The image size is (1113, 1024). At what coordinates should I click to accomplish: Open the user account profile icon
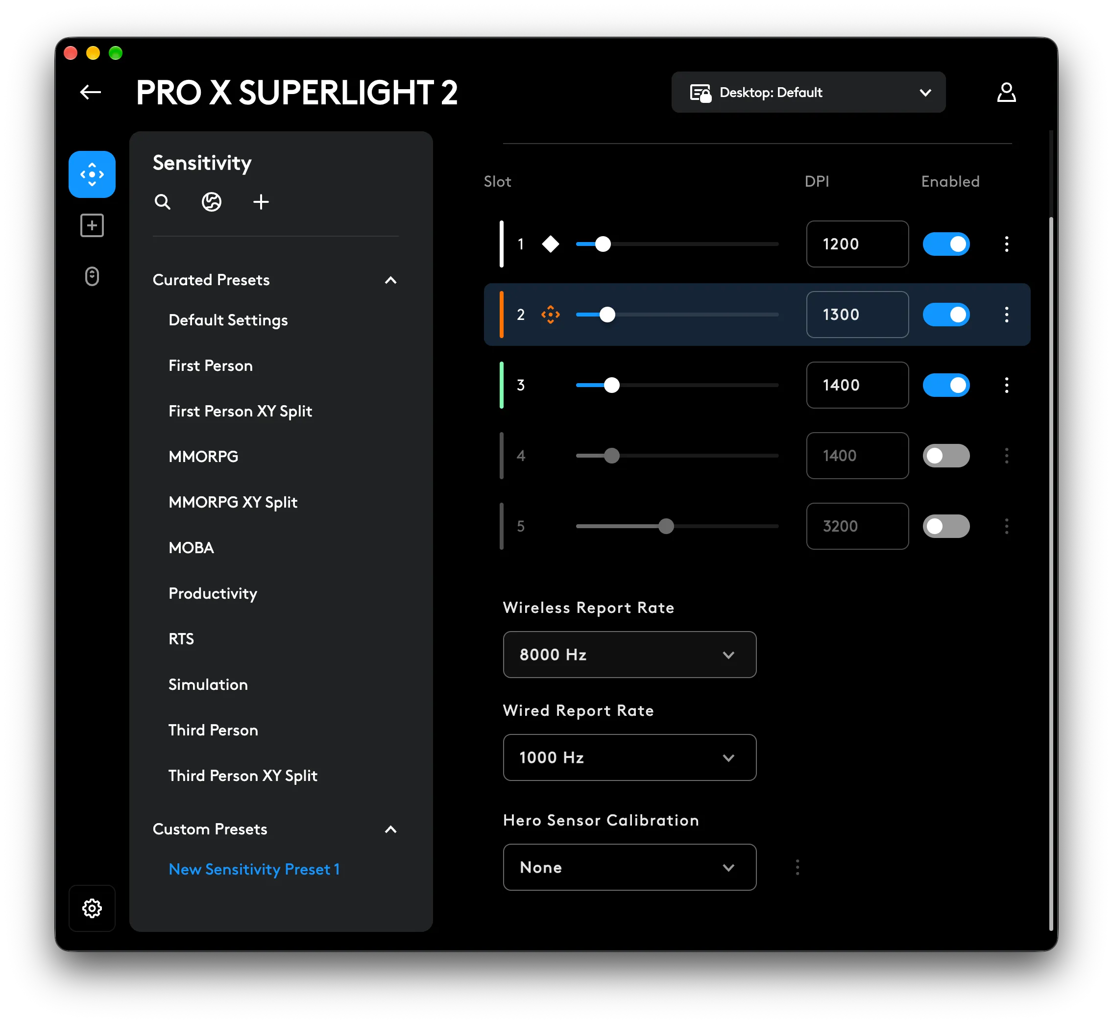pos(1006,92)
